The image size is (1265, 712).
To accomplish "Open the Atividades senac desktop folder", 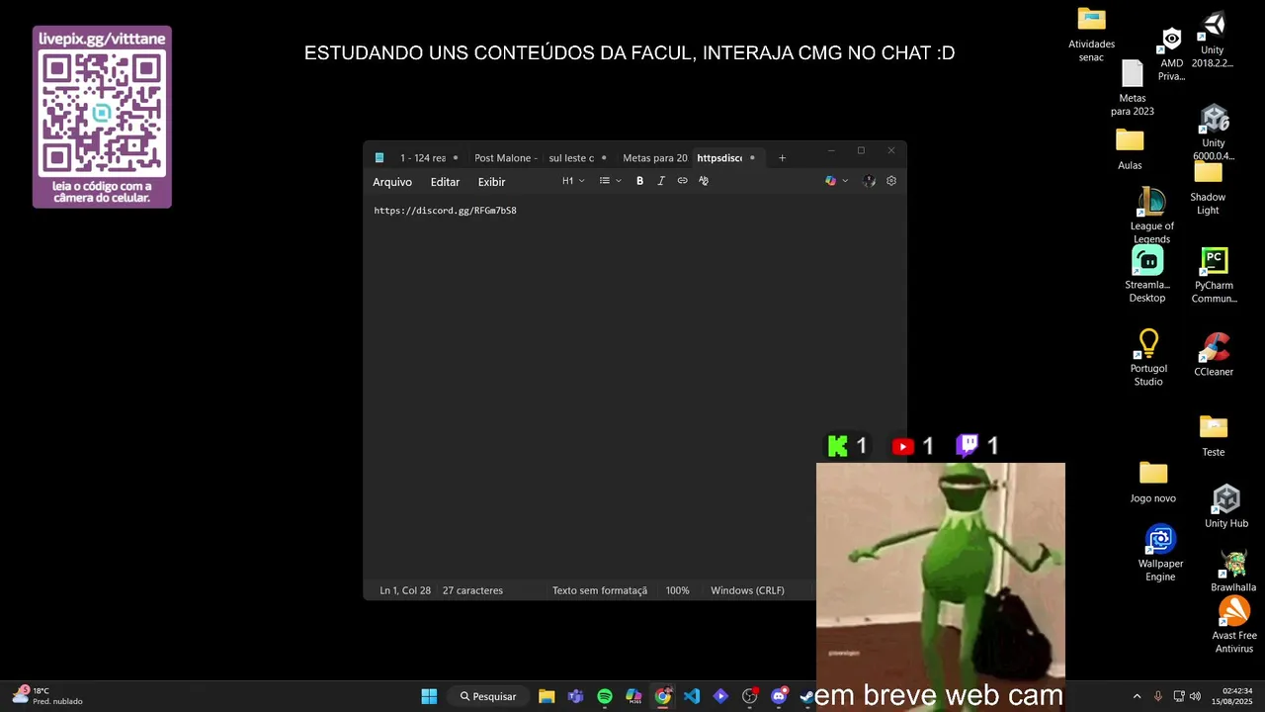I will pyautogui.click(x=1091, y=34).
